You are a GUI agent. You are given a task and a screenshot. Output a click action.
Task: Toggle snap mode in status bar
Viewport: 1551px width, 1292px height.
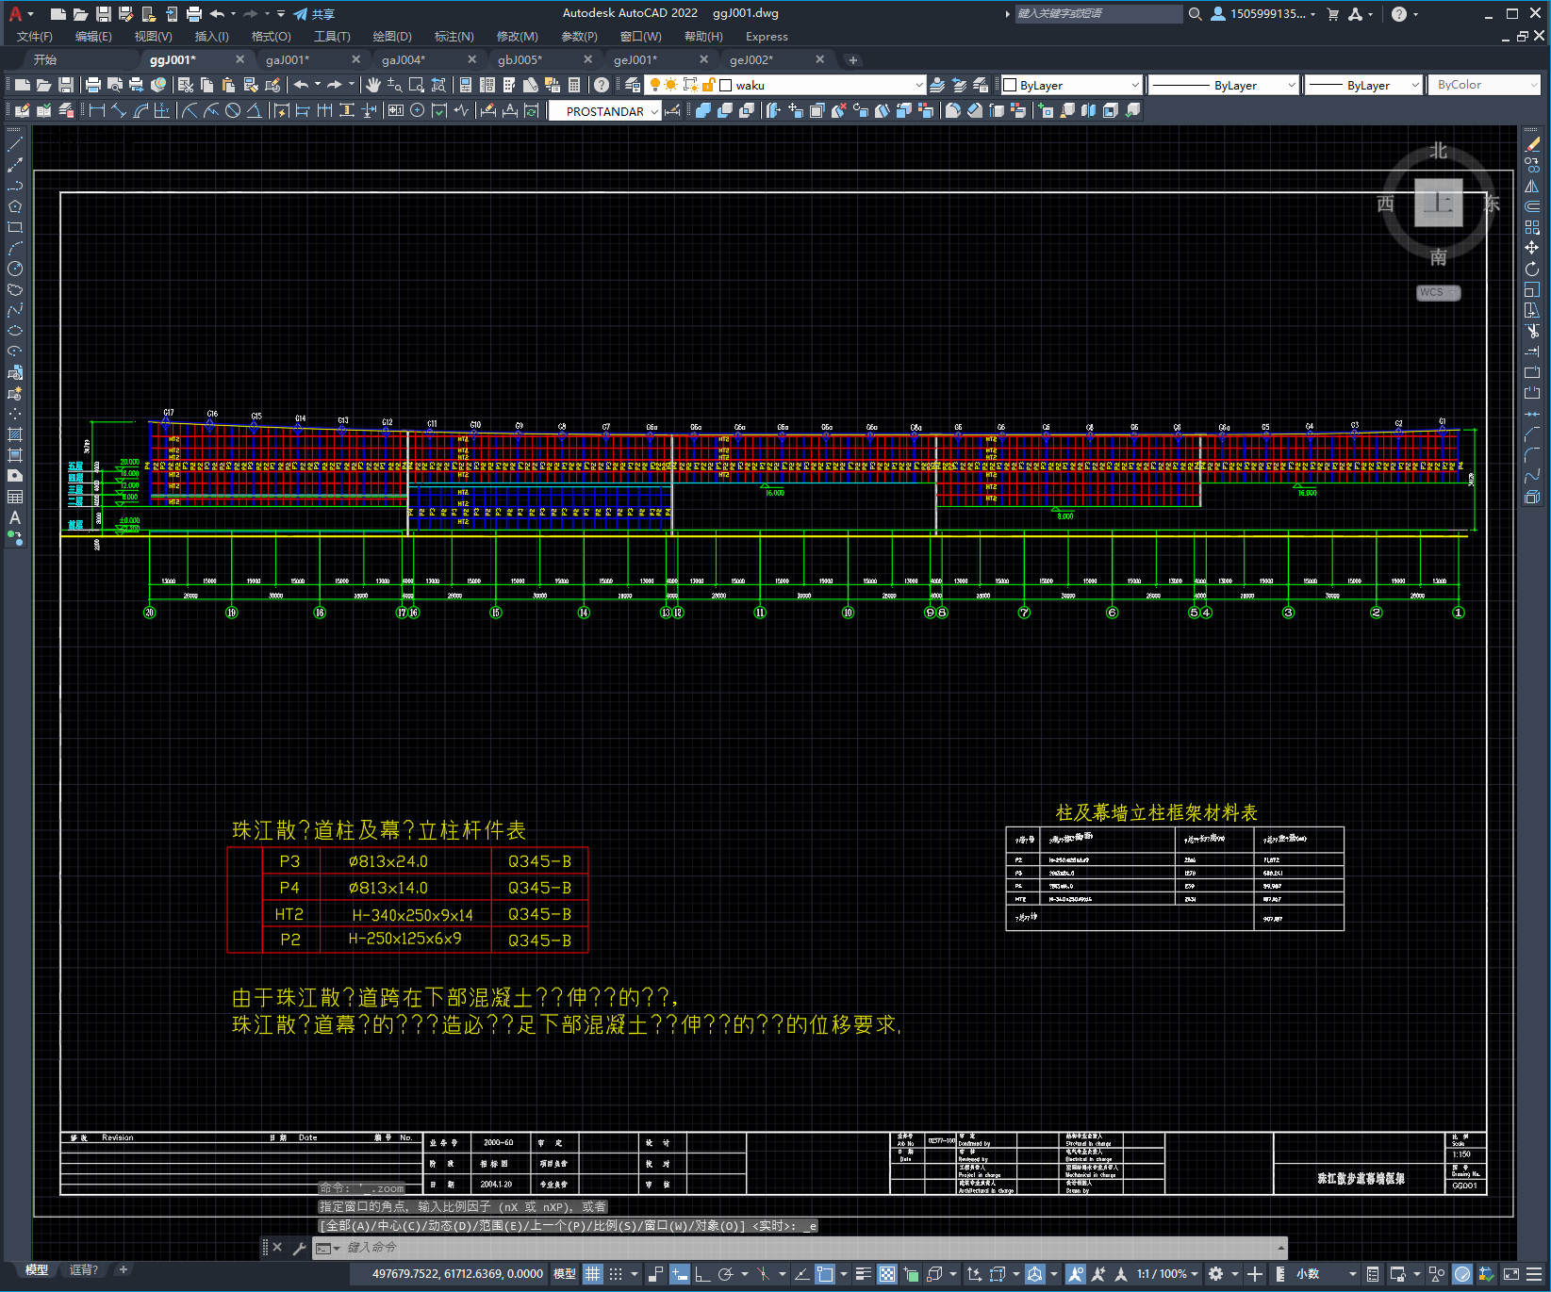[616, 1274]
